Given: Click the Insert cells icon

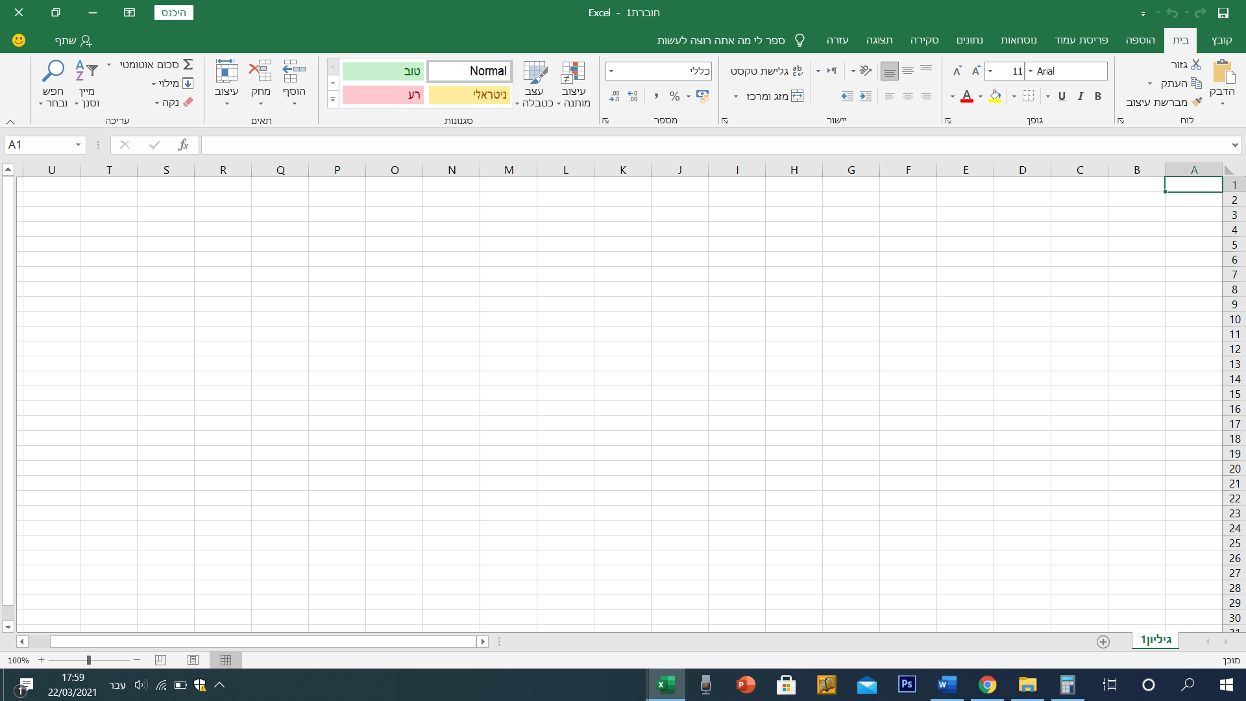Looking at the screenshot, I should 294,71.
